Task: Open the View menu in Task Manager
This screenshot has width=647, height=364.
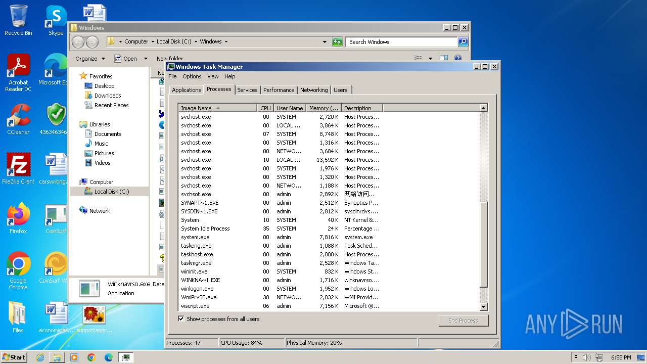Action: [213, 76]
